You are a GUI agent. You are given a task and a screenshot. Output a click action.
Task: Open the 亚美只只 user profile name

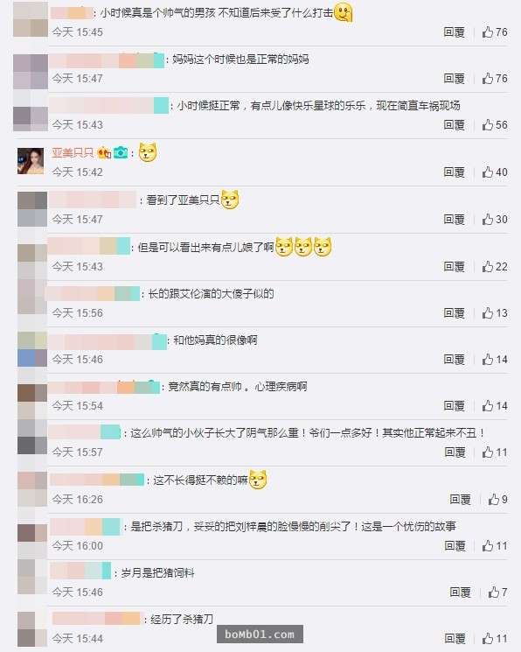coord(73,152)
